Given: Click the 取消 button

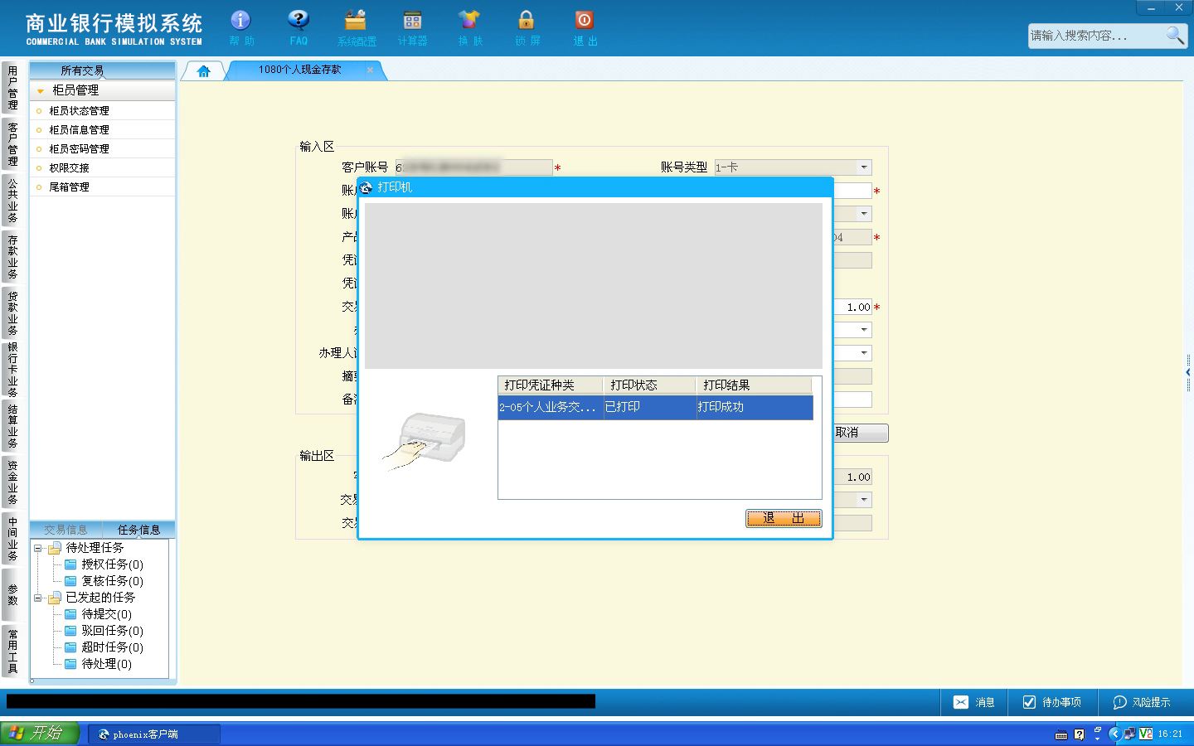Looking at the screenshot, I should [x=861, y=433].
